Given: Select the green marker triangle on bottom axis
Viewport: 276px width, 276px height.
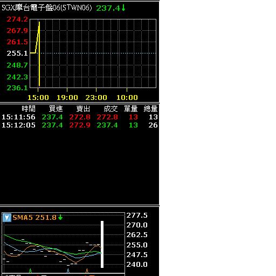Looking at the screenshot, I should 30,271.
